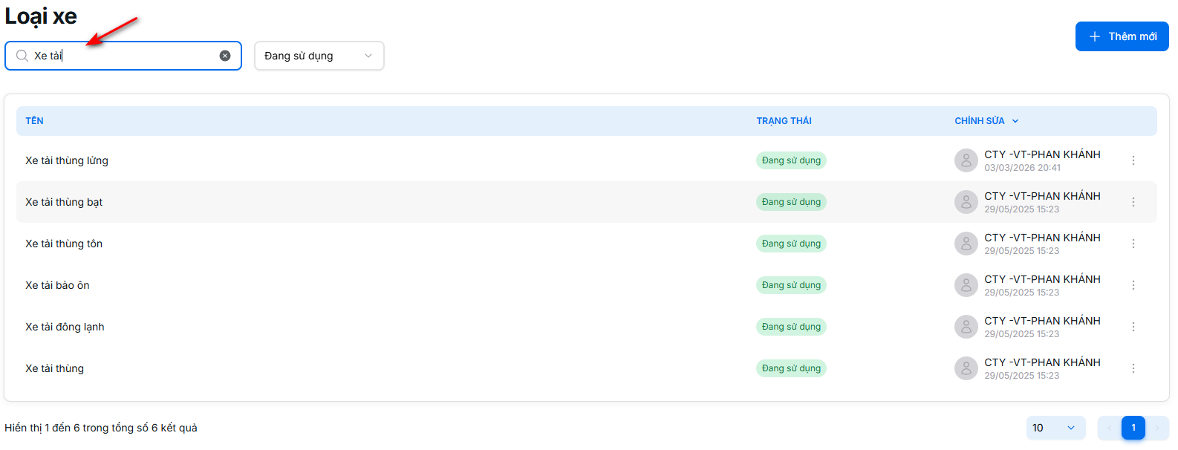Image resolution: width=1178 pixels, height=450 pixels.
Task: Open the page size dropdown showing 10
Action: tap(1055, 428)
